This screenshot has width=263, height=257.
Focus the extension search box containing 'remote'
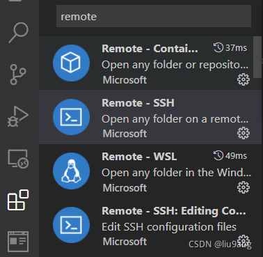pos(154,17)
